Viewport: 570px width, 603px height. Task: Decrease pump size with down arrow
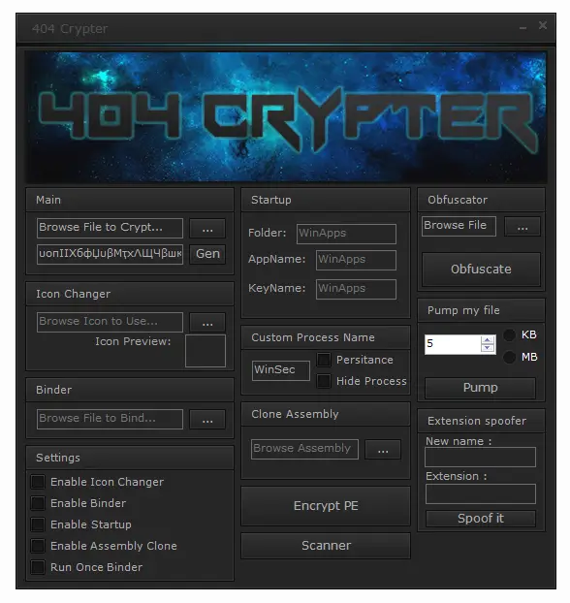[488, 348]
